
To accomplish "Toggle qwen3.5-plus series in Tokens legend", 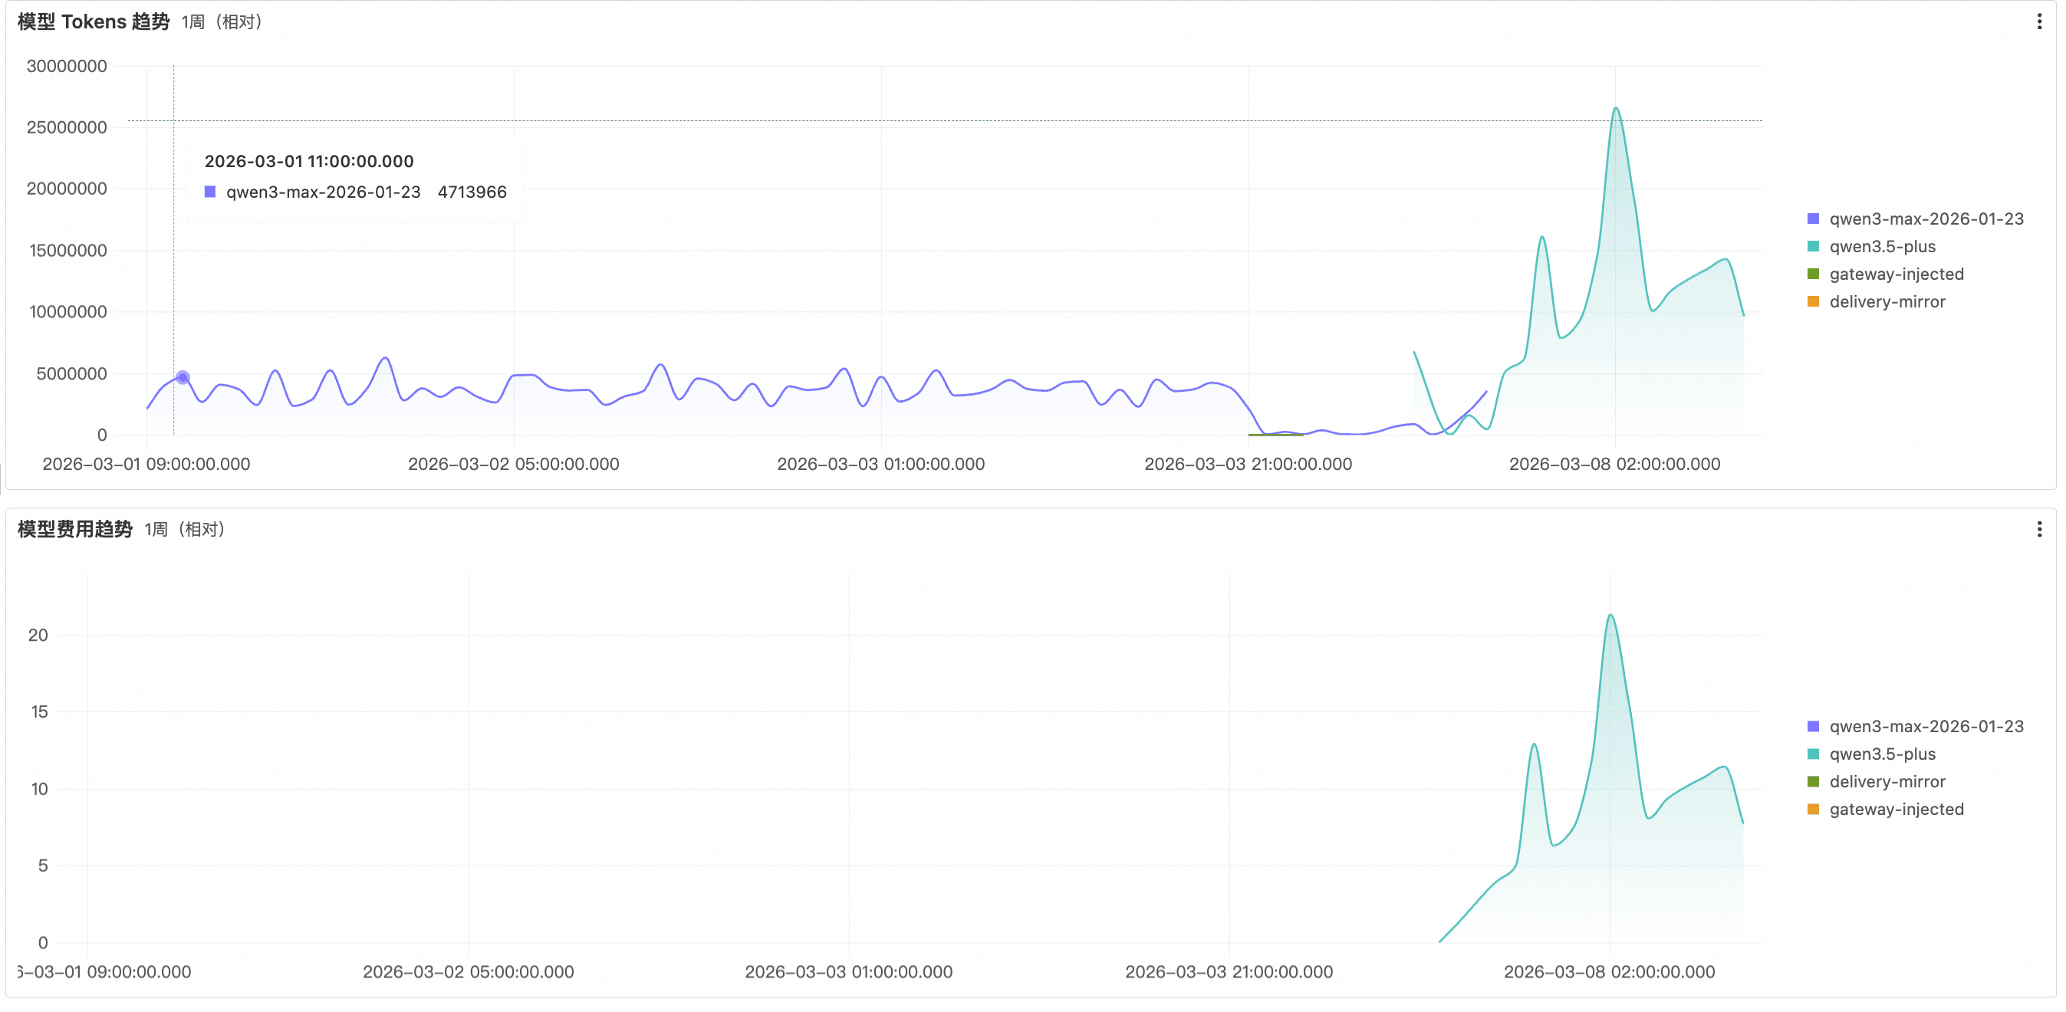I will (1881, 247).
